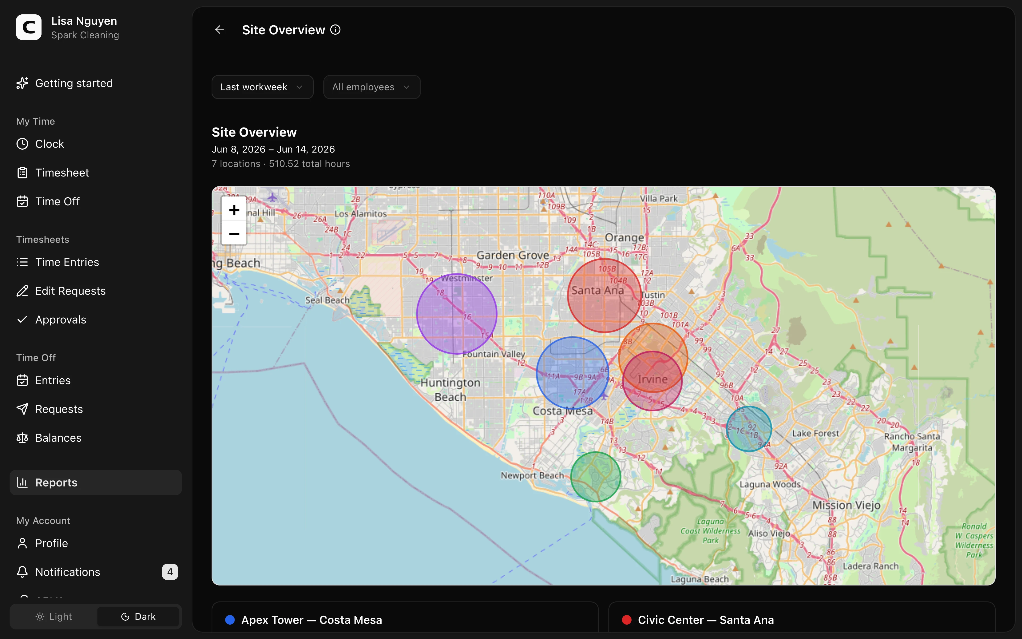Viewport: 1022px width, 639px height.
Task: Click the teal Lake Forest location circle
Action: click(749, 429)
